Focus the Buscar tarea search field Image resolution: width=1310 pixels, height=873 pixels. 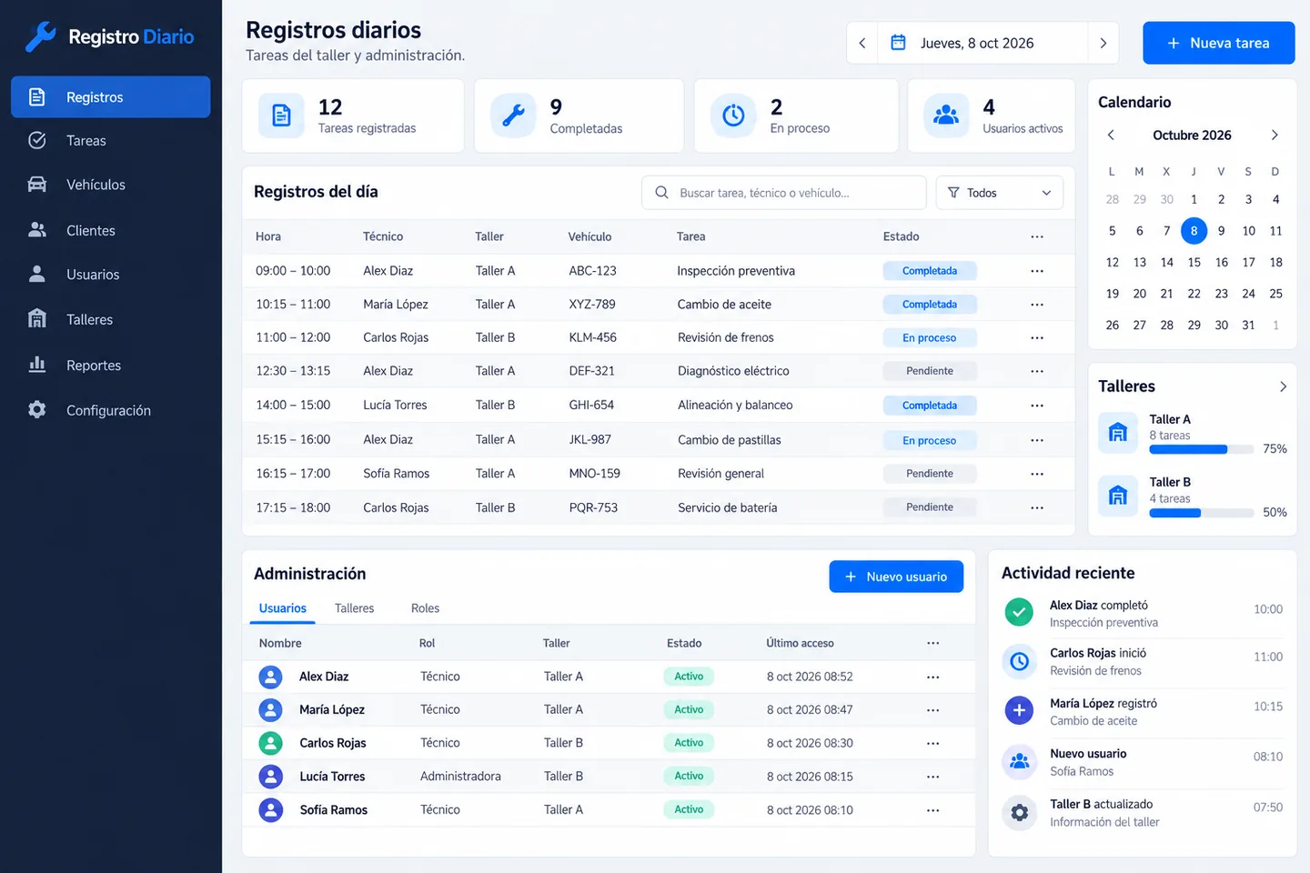(x=784, y=193)
